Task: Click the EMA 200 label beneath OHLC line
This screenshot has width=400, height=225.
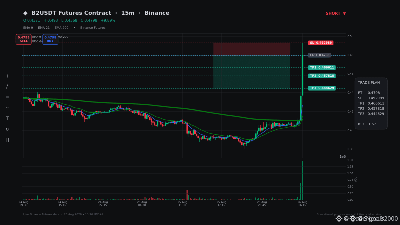Action: pyautogui.click(x=61, y=28)
